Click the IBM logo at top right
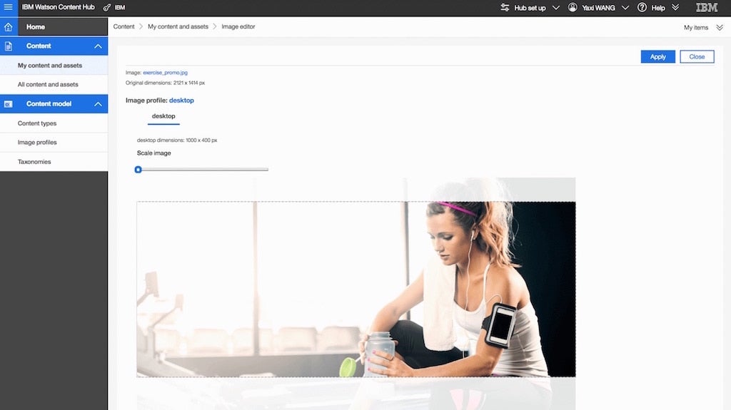 pyautogui.click(x=706, y=7)
